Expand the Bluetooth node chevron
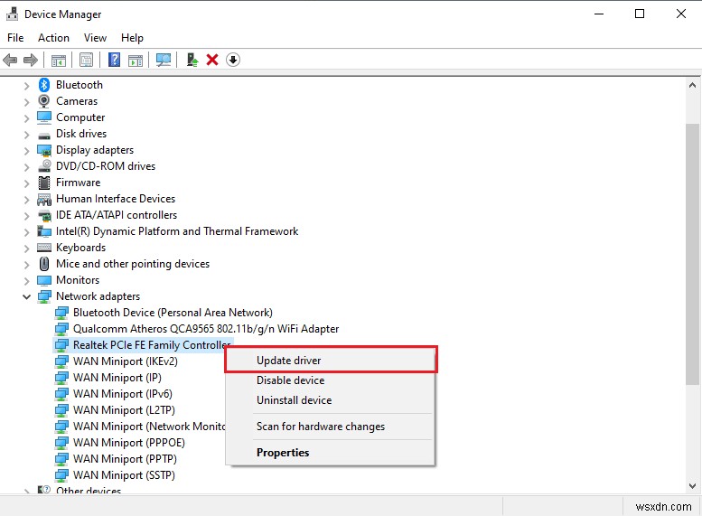 (x=26, y=86)
